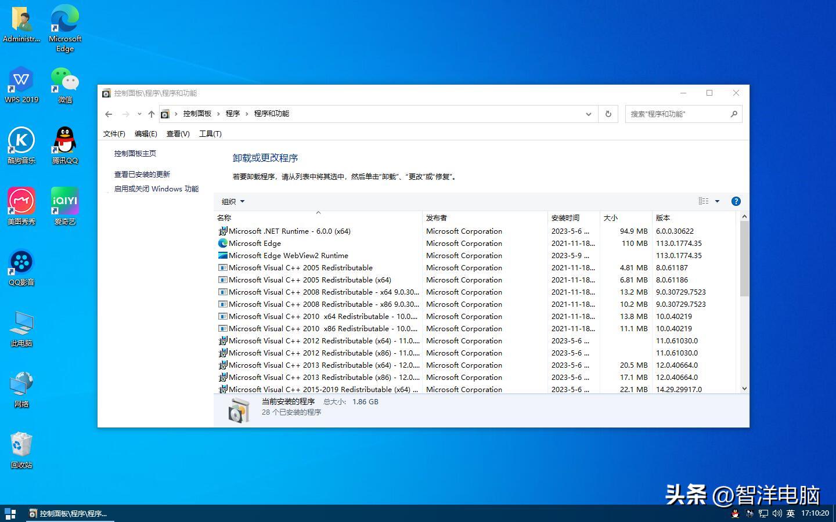The width and height of the screenshot is (836, 522).
Task: Open the help question mark icon
Action: (736, 201)
